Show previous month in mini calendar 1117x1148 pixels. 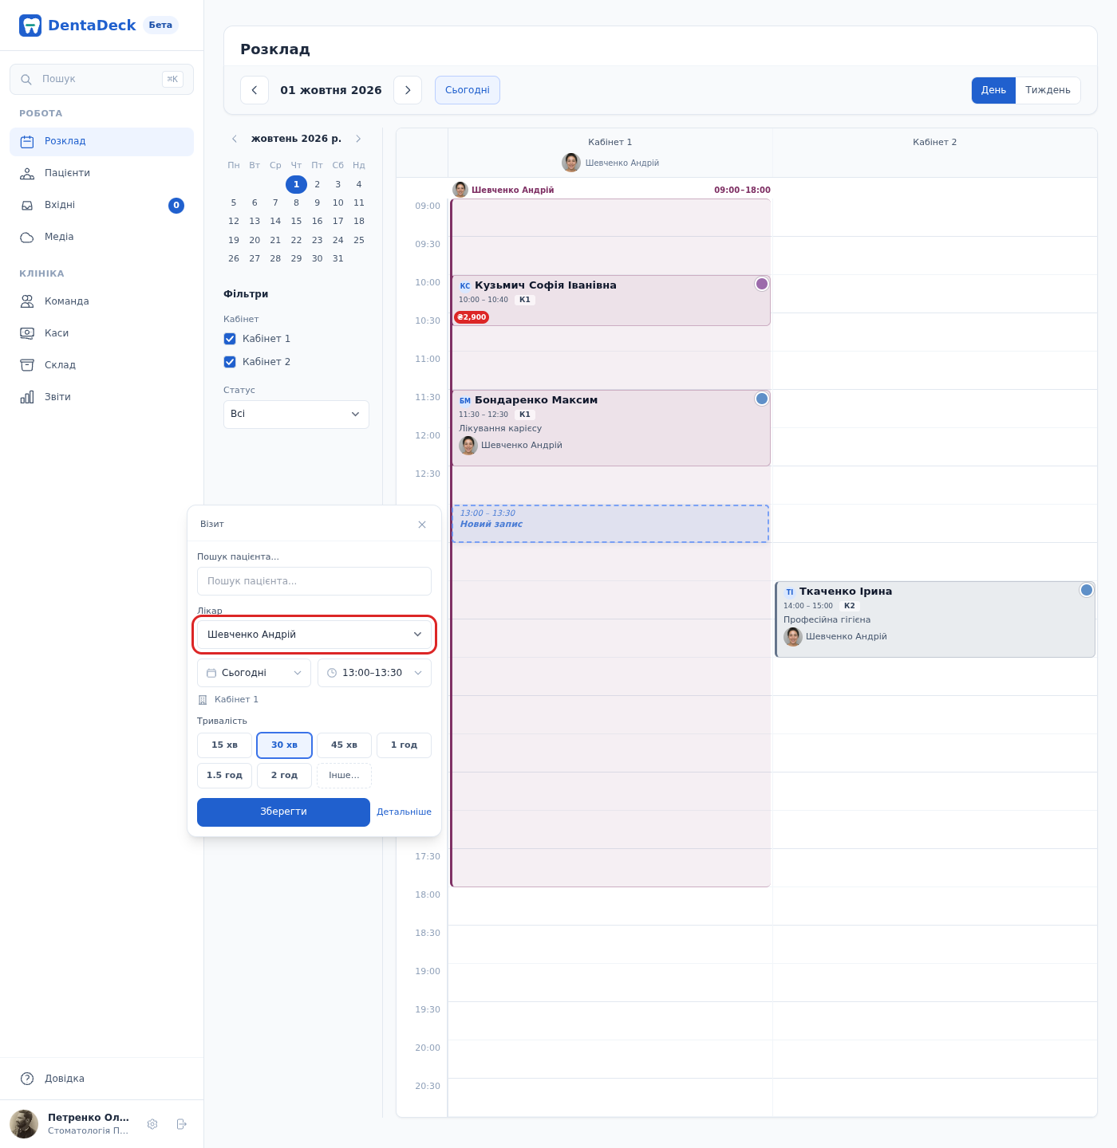coord(235,139)
